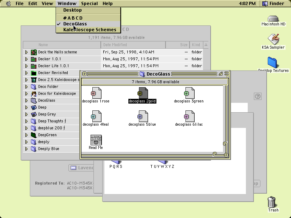This screenshot has width=291, height=218.
Task: Click the P Q R S folder
Action: tap(116, 164)
